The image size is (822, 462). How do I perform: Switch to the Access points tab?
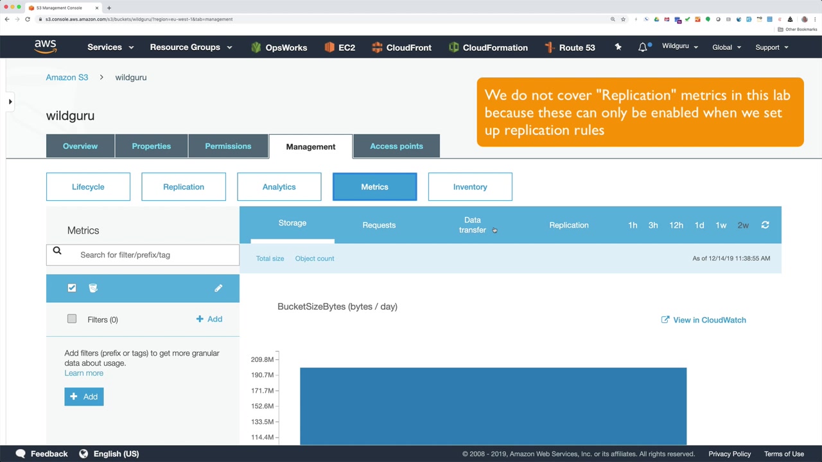coord(396,146)
